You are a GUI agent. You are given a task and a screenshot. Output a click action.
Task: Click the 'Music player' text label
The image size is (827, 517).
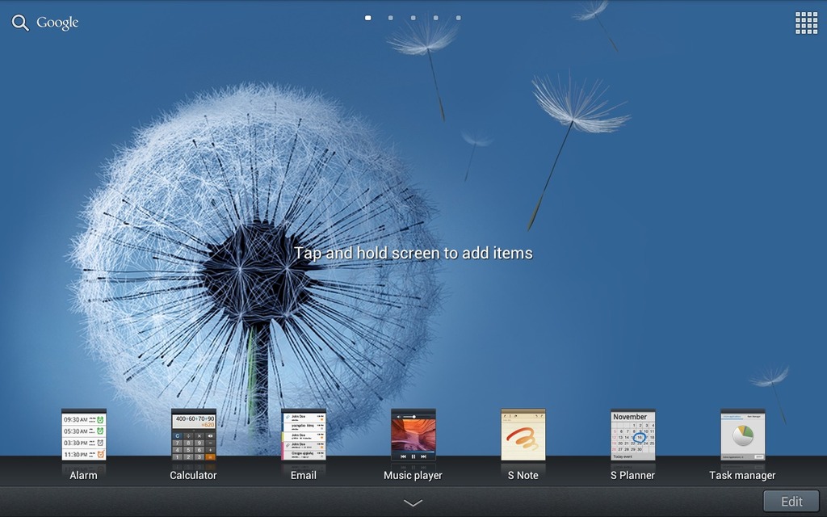point(413,475)
